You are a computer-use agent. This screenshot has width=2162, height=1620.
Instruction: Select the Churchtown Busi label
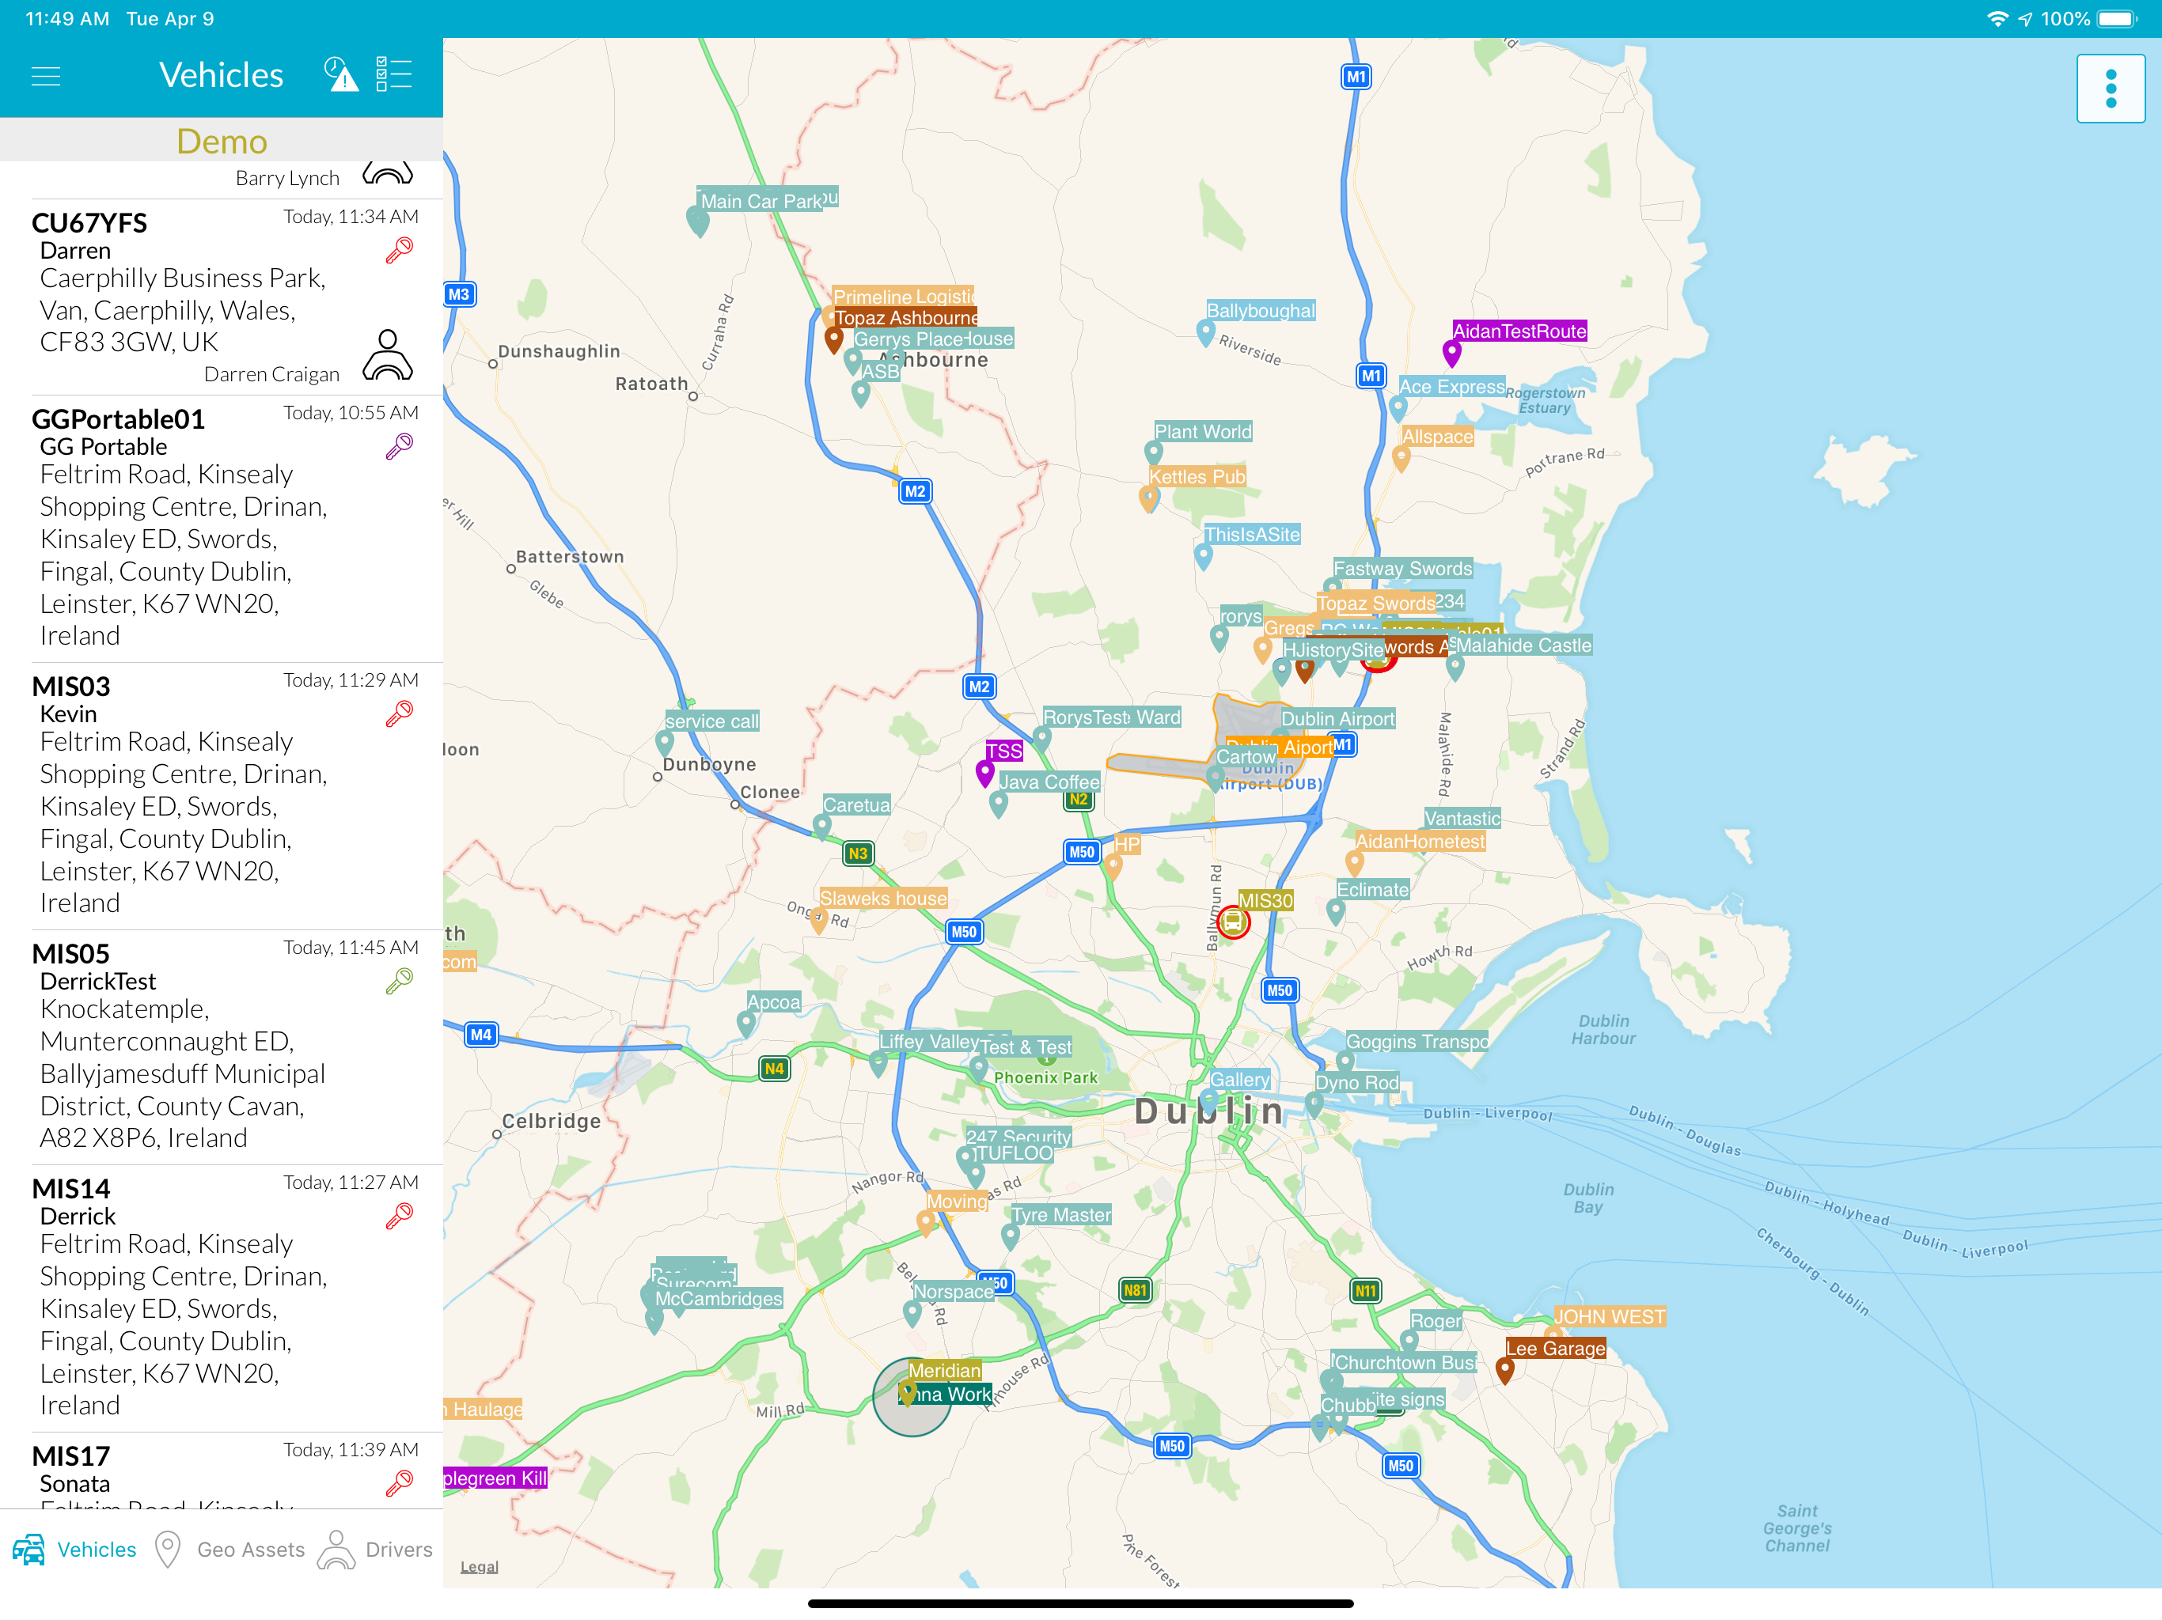[x=1405, y=1362]
